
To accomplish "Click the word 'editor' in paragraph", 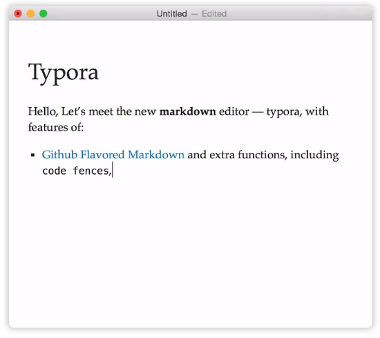I will pyautogui.click(x=234, y=111).
